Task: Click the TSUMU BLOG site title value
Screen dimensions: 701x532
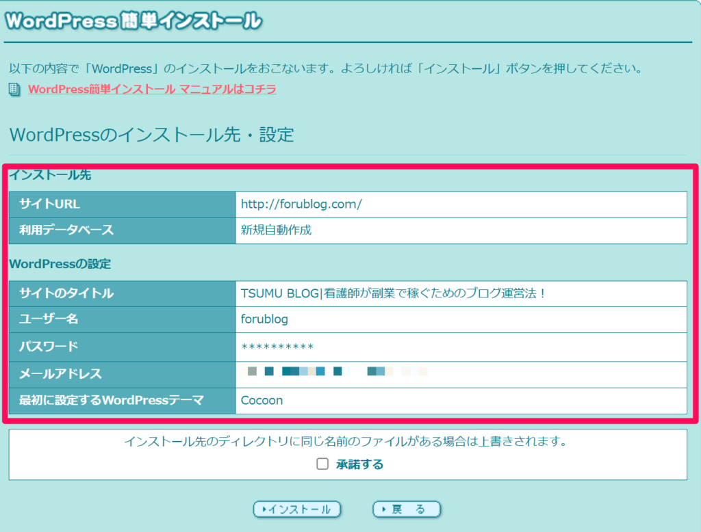Action: (x=393, y=293)
